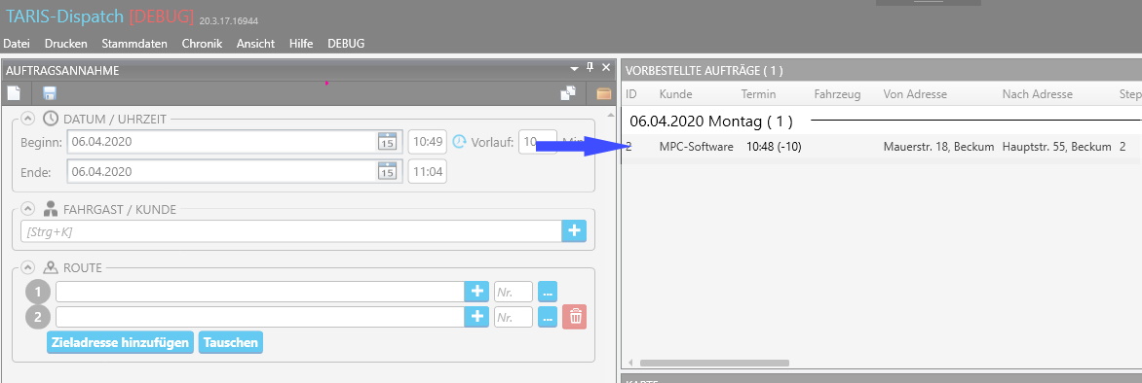The width and height of the screenshot is (1142, 383).
Task: Open the Auftragsannahme panel dropdown arrow
Action: pyautogui.click(x=575, y=68)
